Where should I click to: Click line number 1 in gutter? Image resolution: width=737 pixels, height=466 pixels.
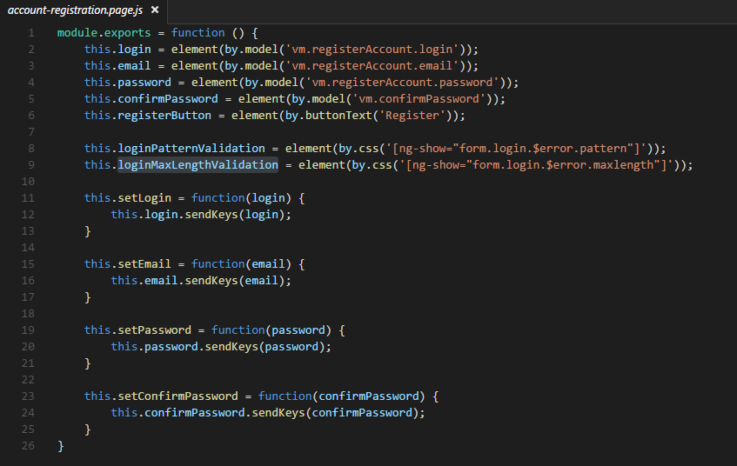tap(31, 33)
